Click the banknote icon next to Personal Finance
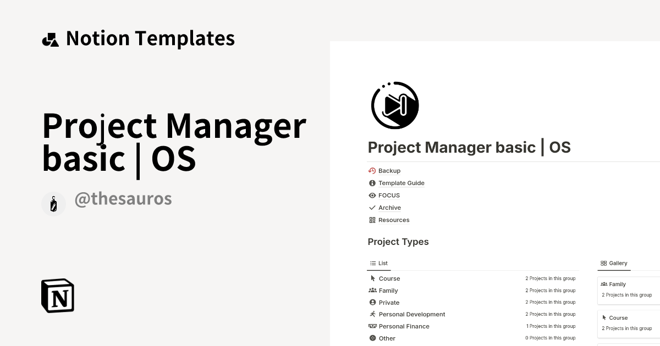This screenshot has height=346, width=660. coord(372,326)
